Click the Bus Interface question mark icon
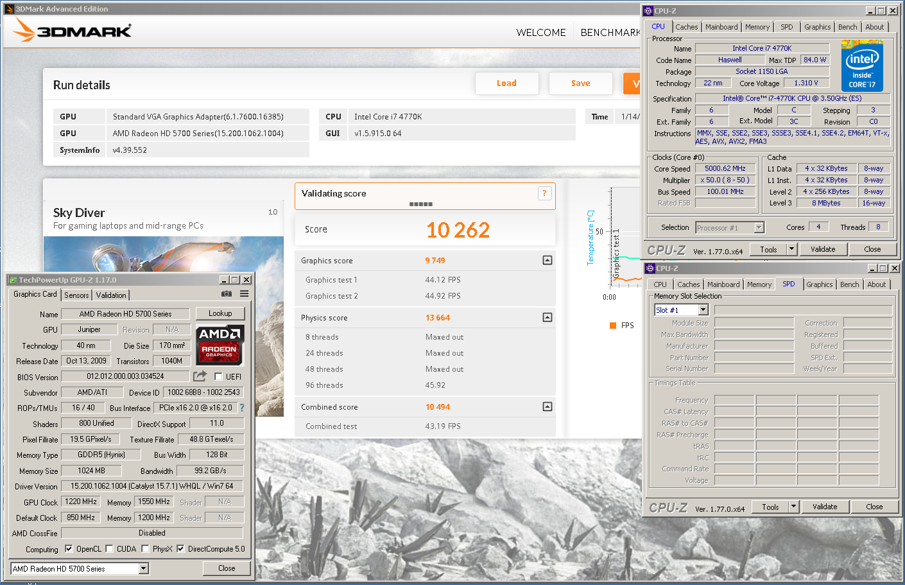 (x=242, y=408)
